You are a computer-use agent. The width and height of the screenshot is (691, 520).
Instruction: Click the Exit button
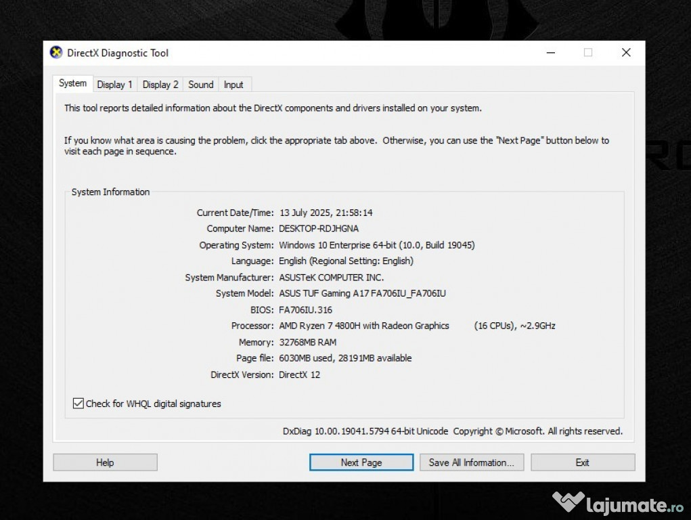[583, 462]
